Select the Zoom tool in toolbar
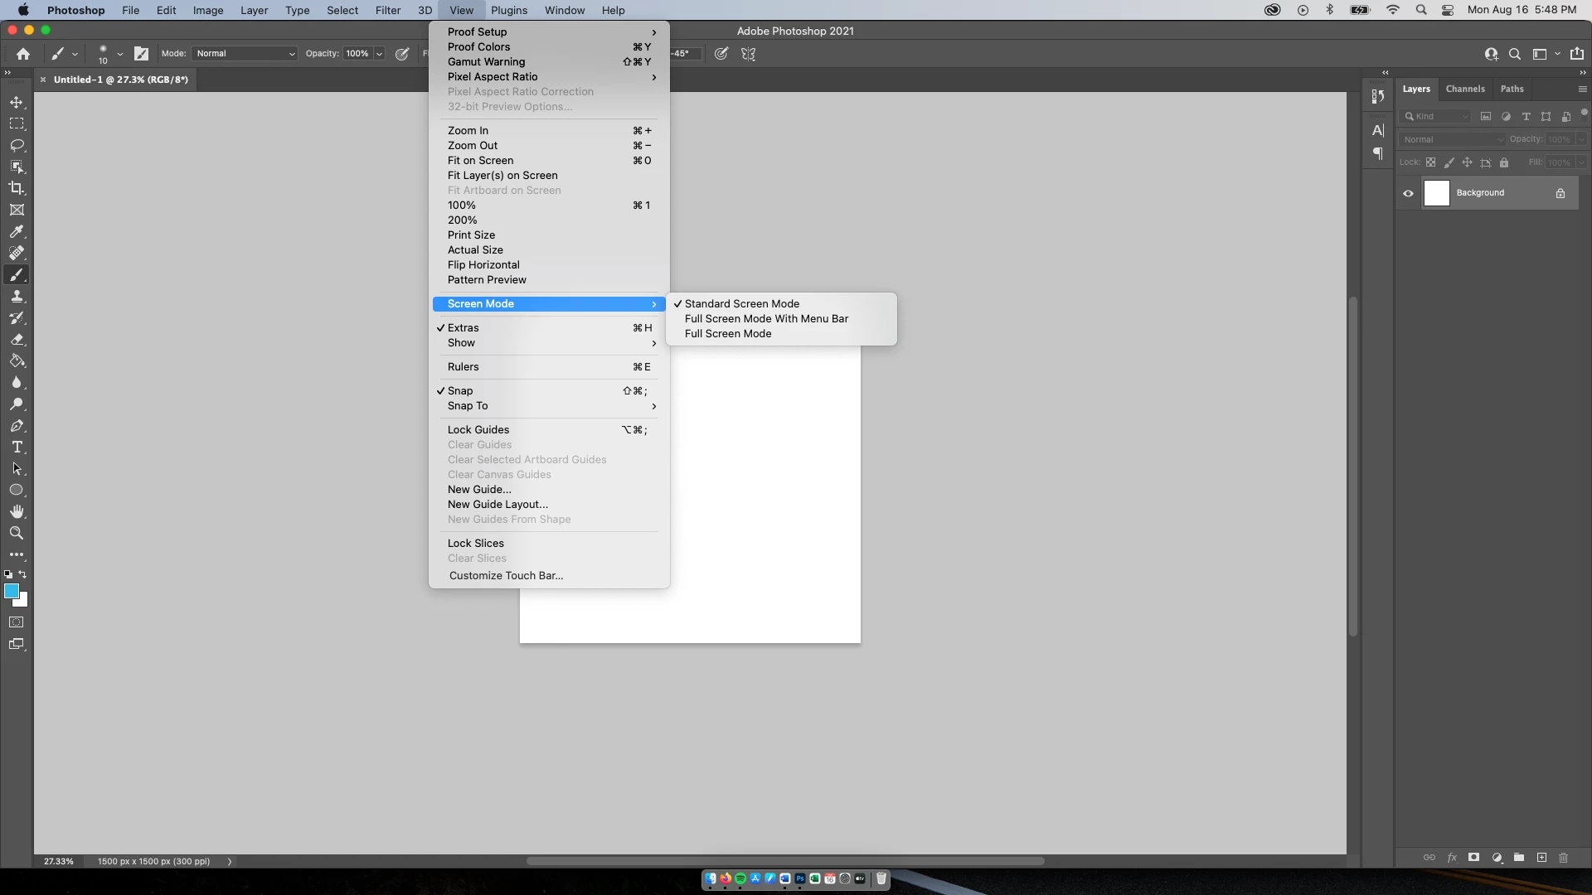The width and height of the screenshot is (1592, 895). pyautogui.click(x=17, y=533)
